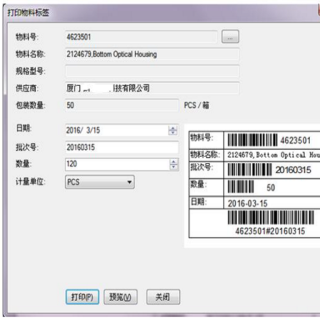Open the 计量单位 PCS dropdown
This screenshot has width=320, height=320.
[x=100, y=182]
